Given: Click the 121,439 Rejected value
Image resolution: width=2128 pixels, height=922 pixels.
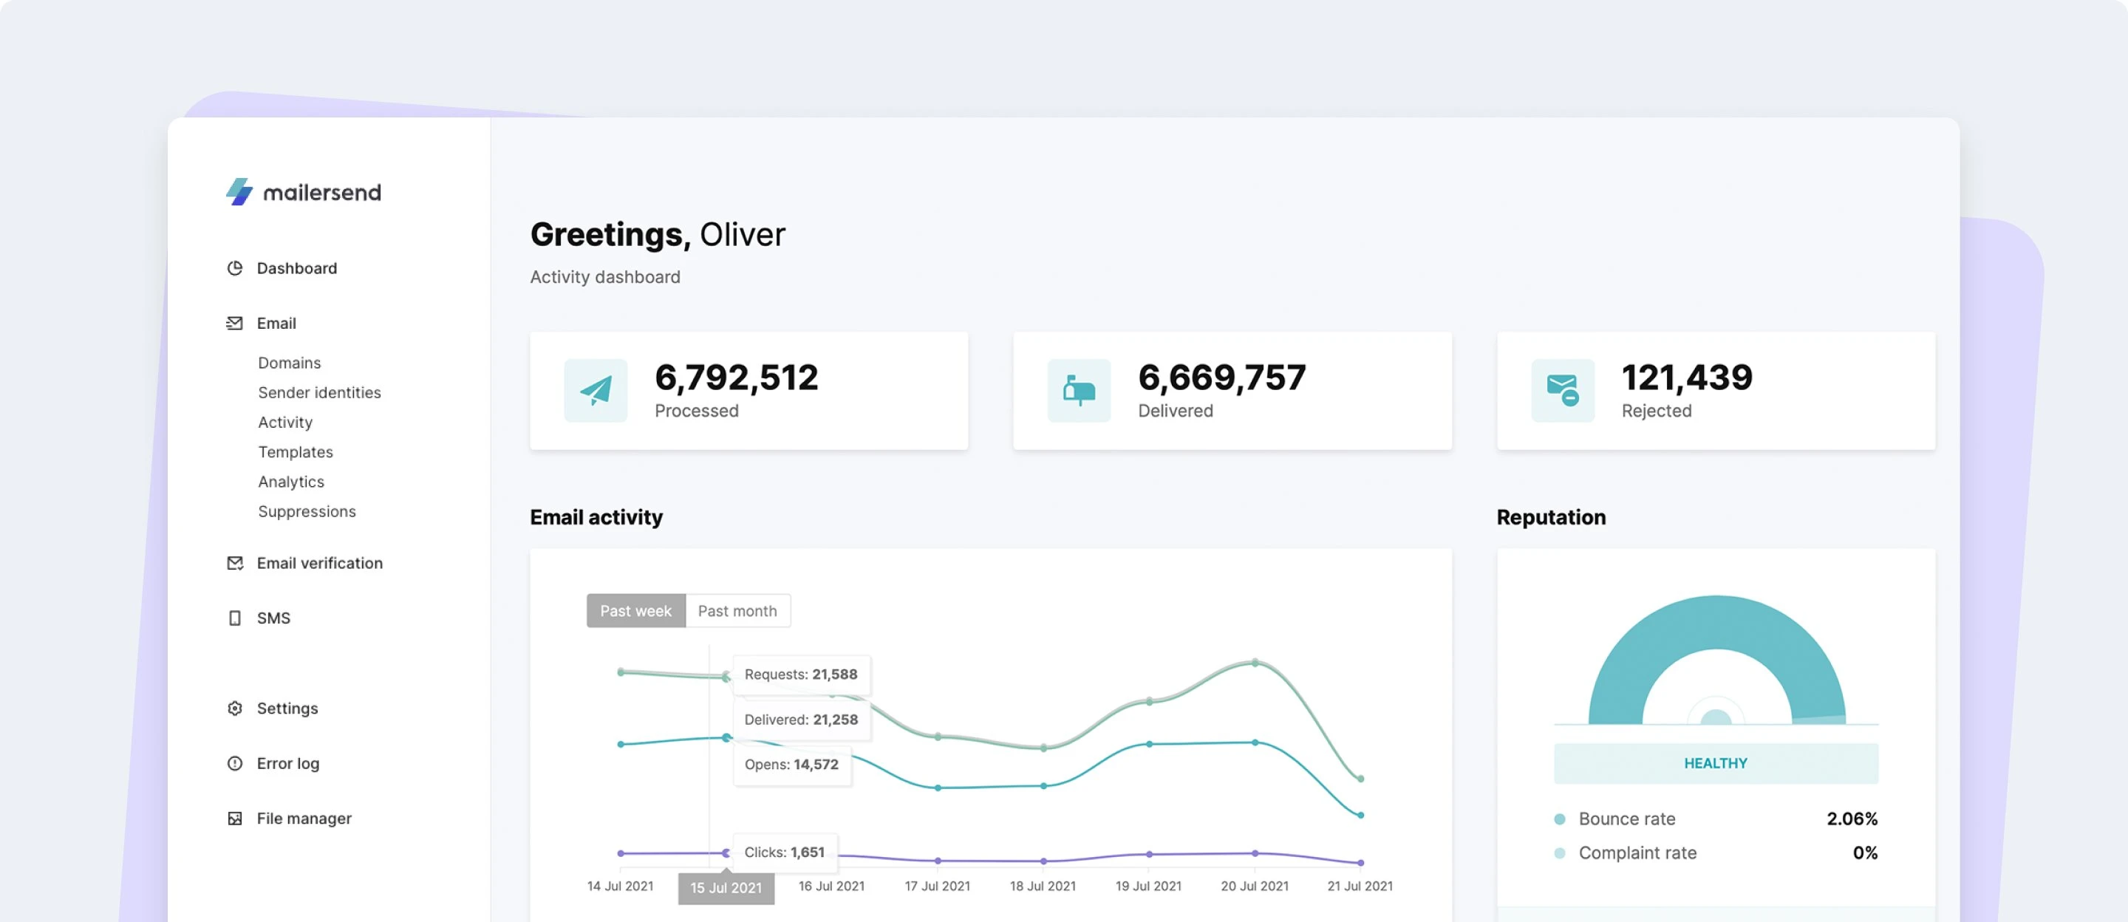Looking at the screenshot, I should click(1687, 378).
